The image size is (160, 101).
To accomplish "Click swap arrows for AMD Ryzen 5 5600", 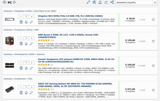I will coord(31,44).
